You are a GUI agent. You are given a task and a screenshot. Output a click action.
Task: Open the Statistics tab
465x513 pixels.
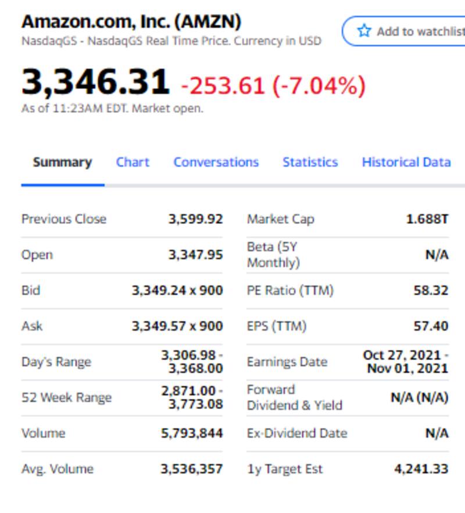310,162
